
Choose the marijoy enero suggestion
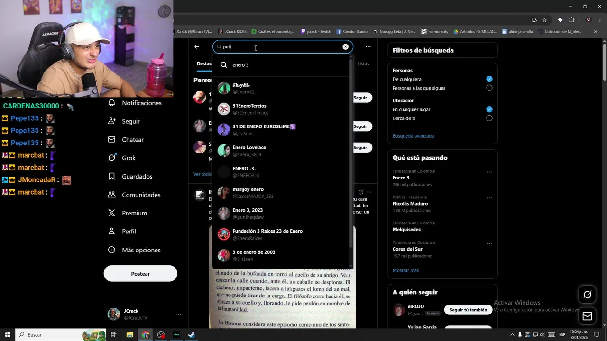tap(281, 192)
